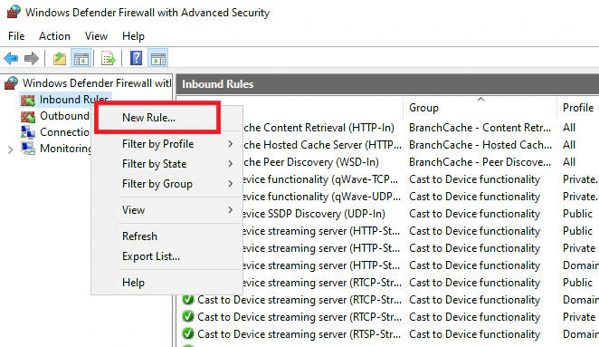Click green check of first RTCP-Str Domain rule

pyautogui.click(x=188, y=300)
